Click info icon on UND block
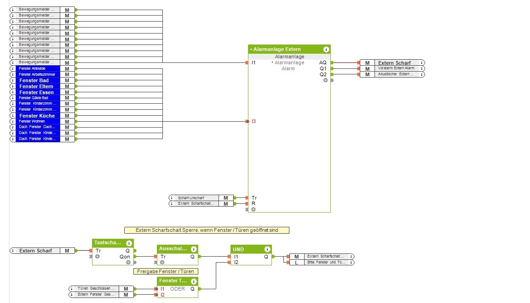The height and width of the screenshot is (303, 530). click(x=267, y=249)
